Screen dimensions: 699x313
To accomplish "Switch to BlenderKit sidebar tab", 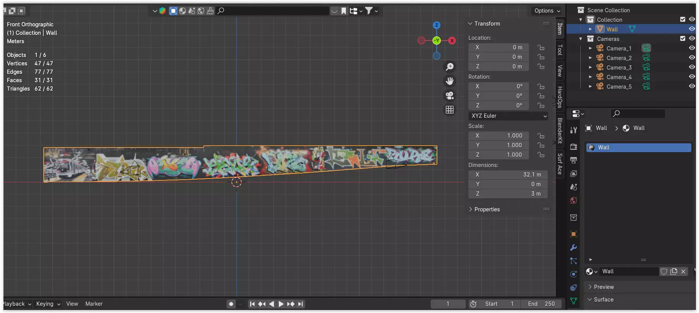I will click(560, 131).
